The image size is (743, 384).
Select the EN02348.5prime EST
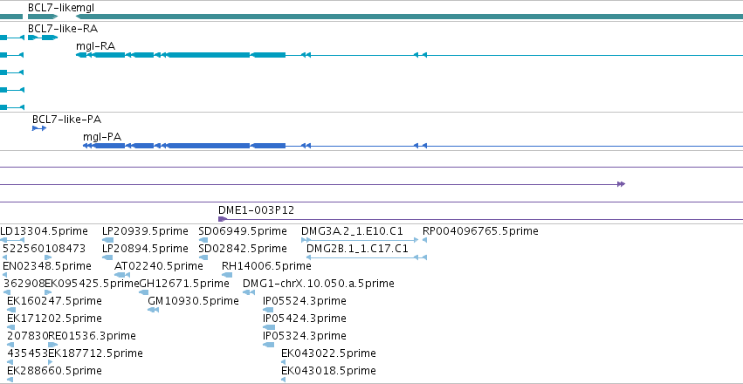click(47, 266)
